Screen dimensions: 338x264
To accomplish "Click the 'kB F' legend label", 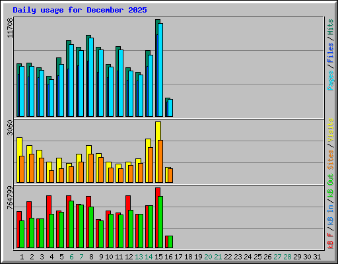I will [x=331, y=241].
